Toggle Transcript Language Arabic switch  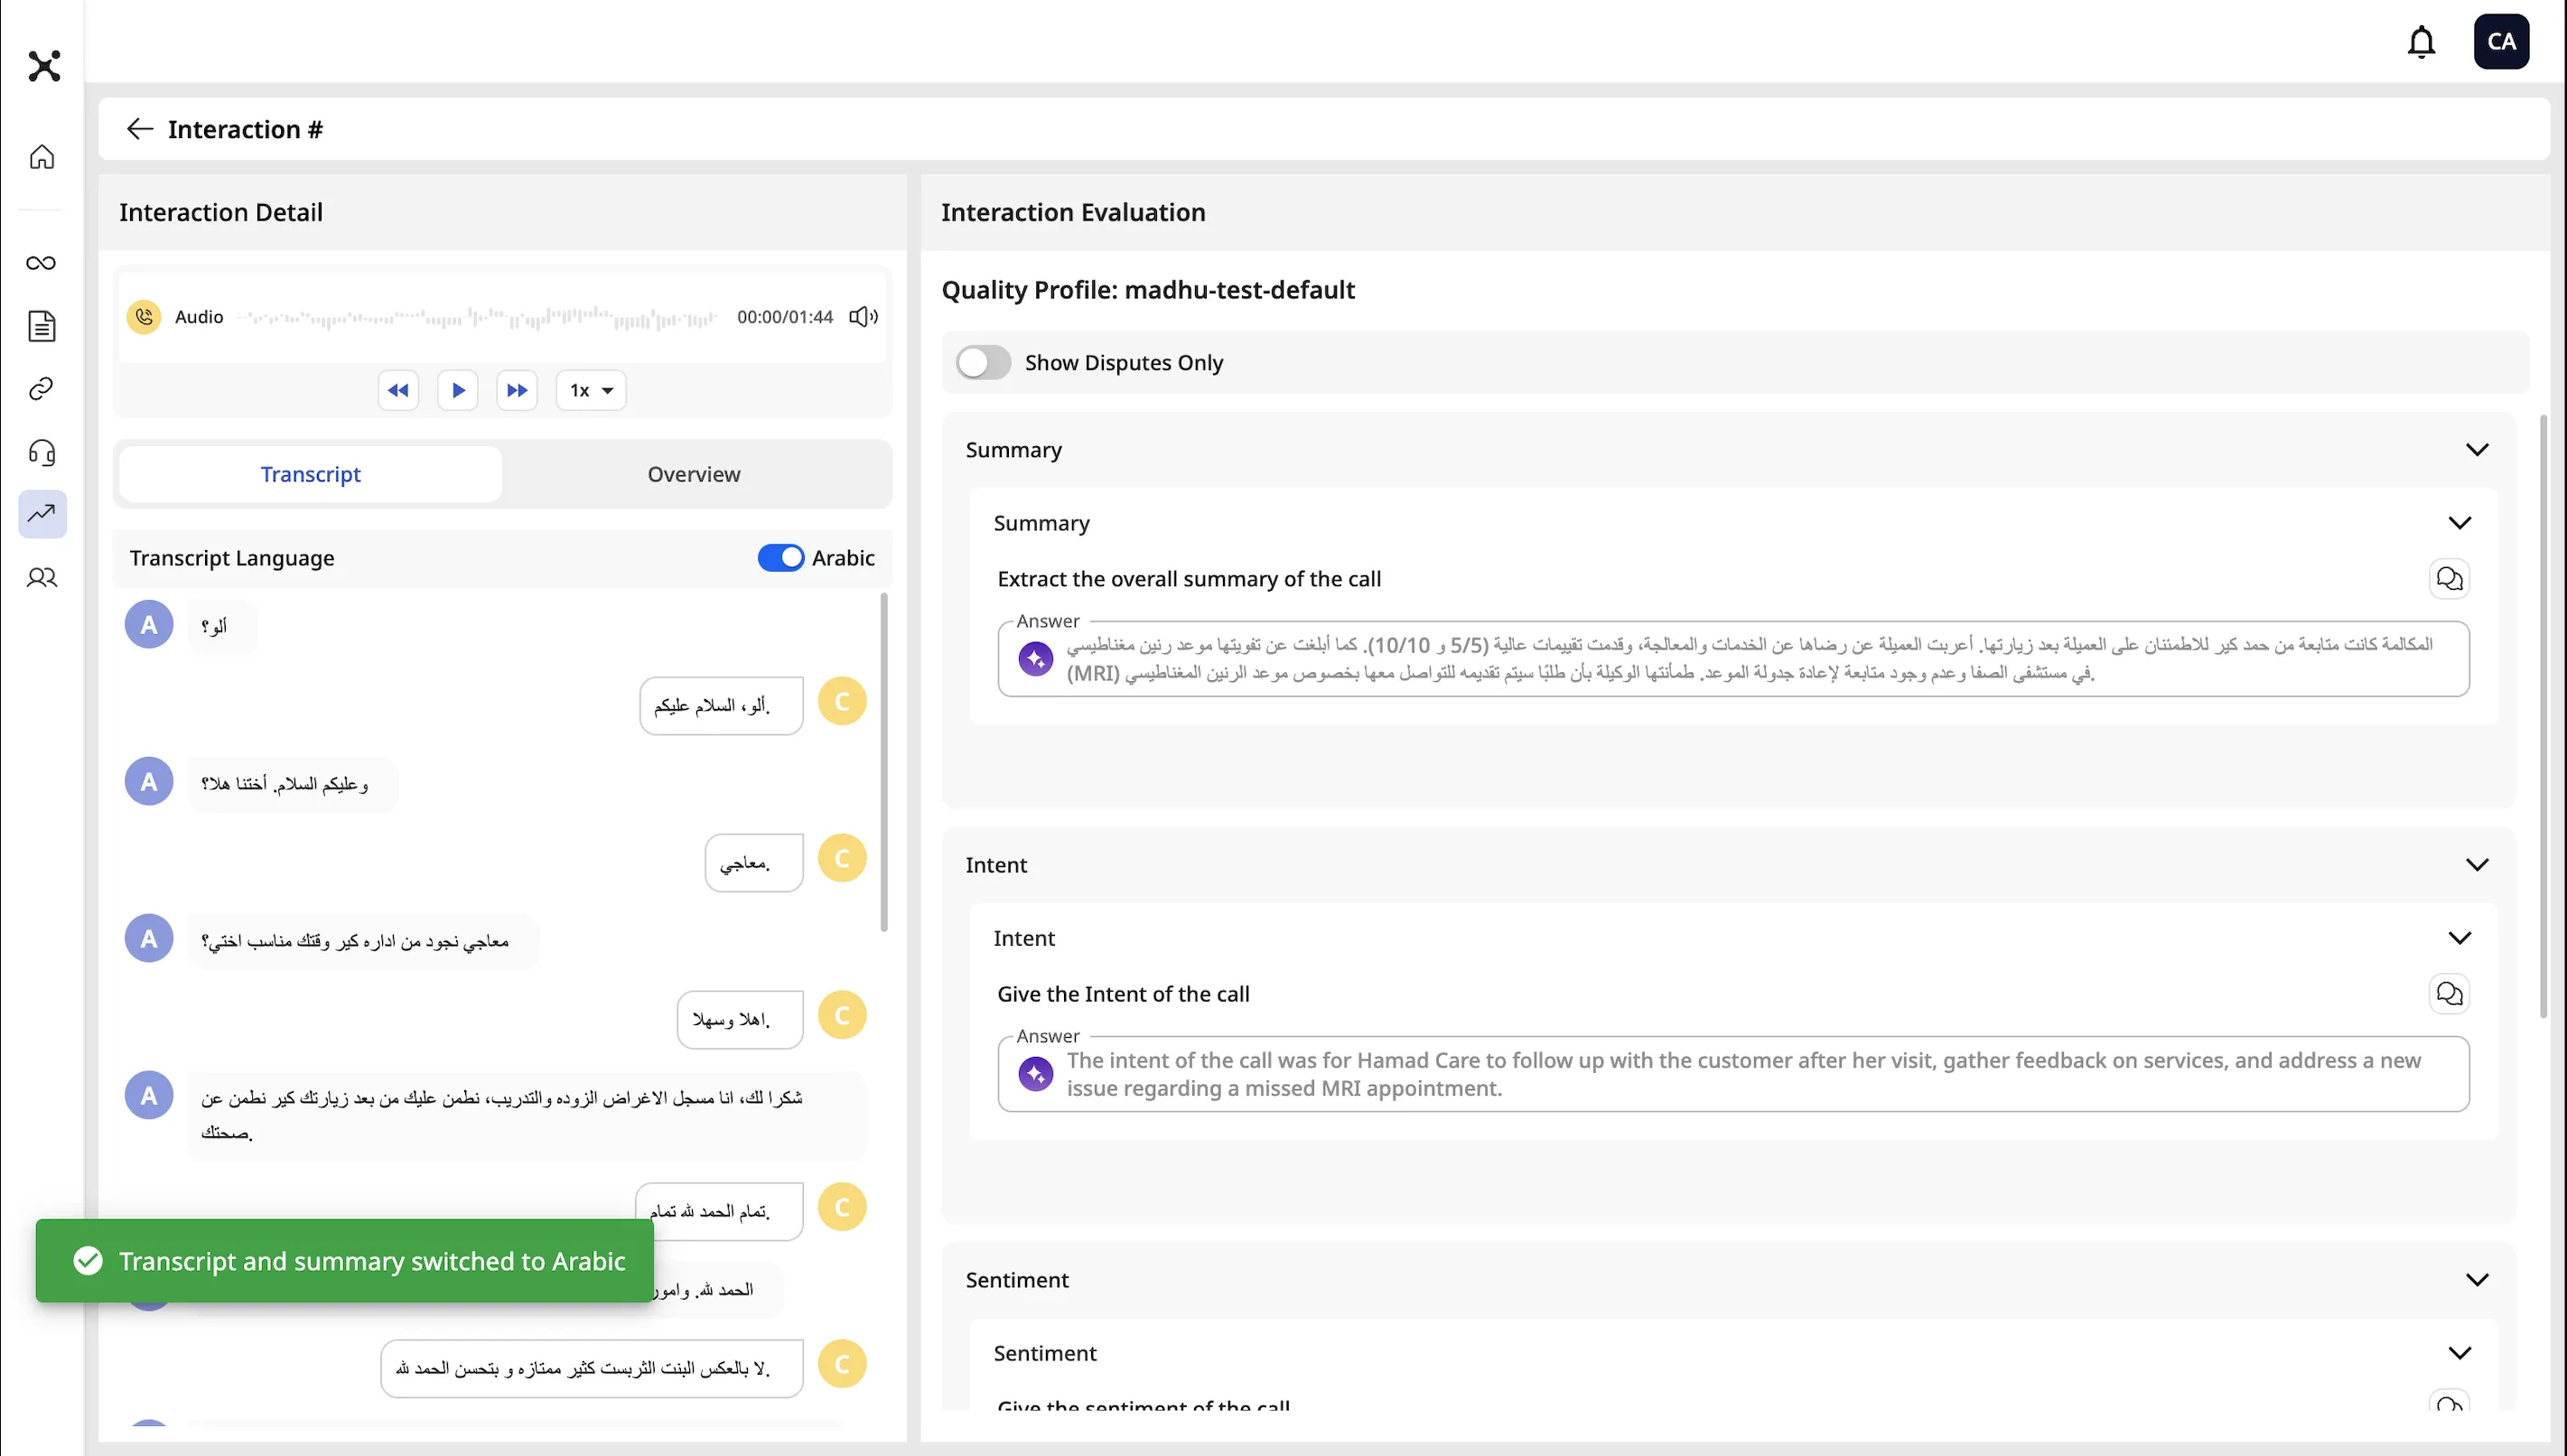click(x=780, y=558)
